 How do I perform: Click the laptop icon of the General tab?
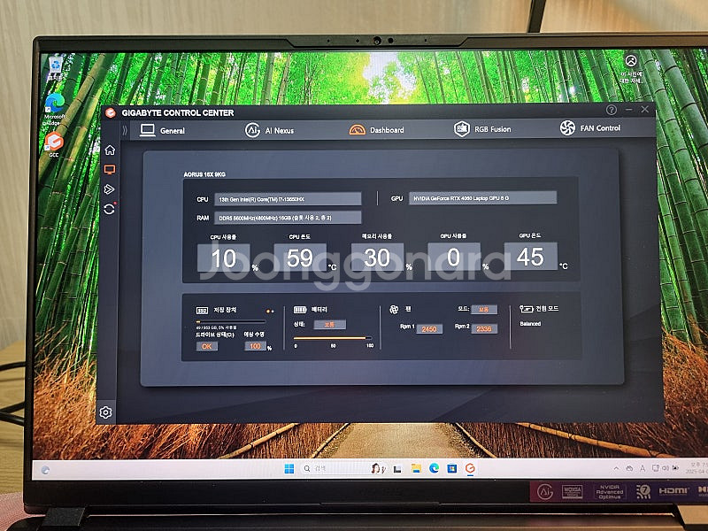tap(147, 130)
